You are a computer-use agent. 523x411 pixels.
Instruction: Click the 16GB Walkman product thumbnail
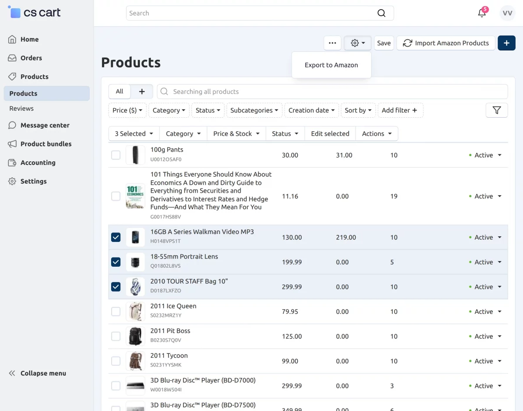pyautogui.click(x=135, y=238)
